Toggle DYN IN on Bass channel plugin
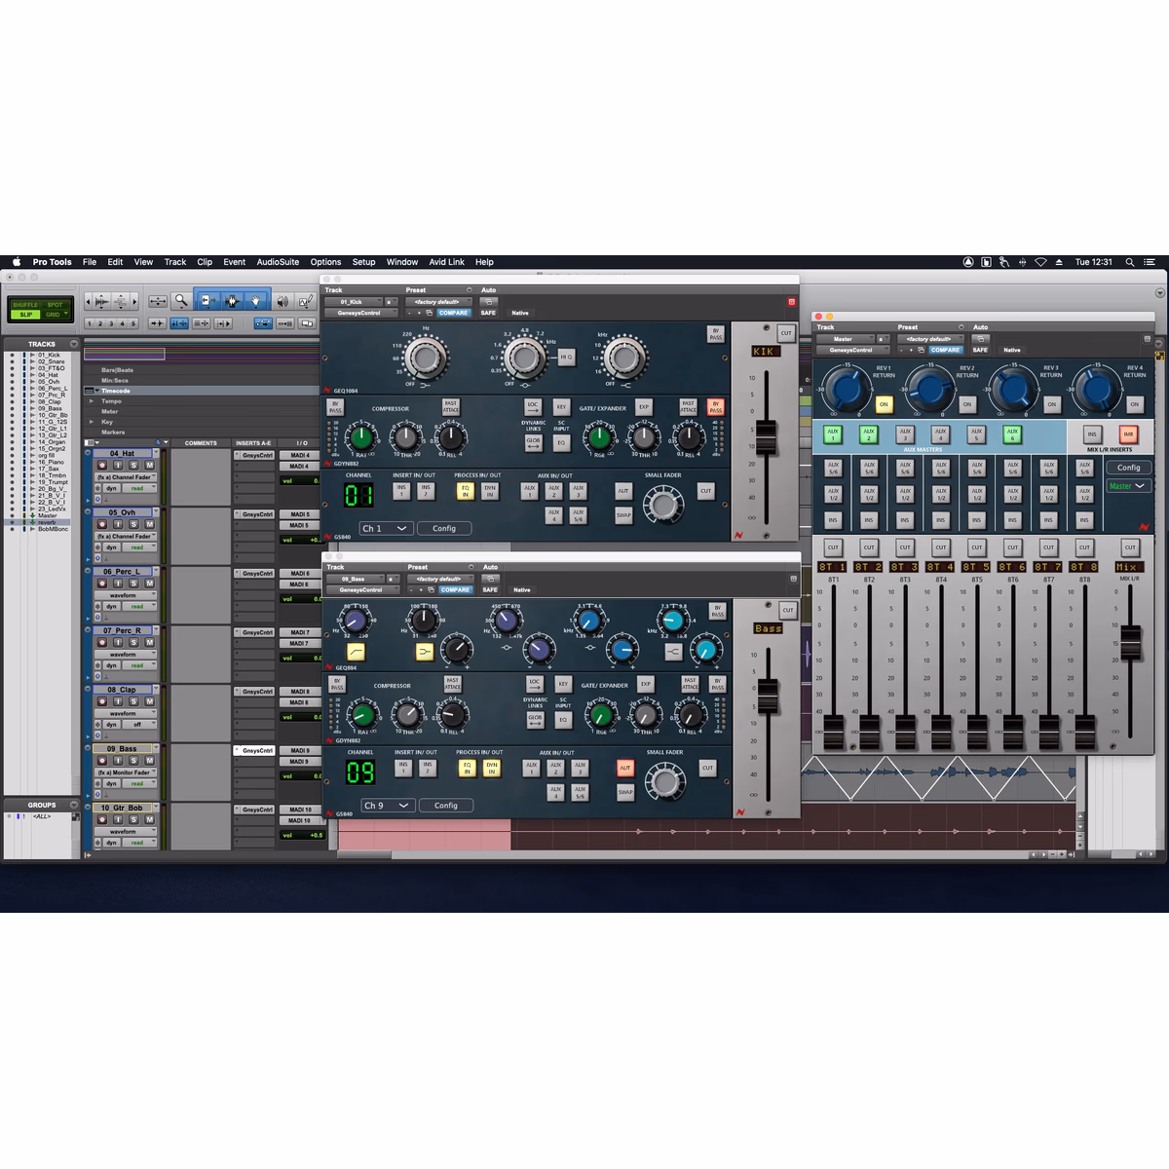 pos(492,768)
